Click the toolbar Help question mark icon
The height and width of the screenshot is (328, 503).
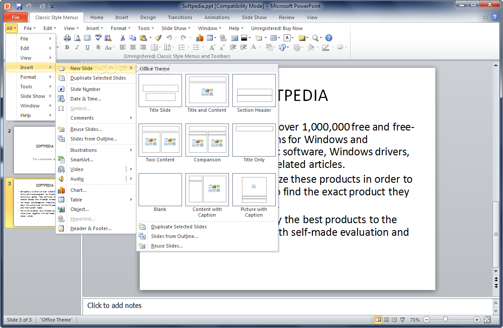click(x=328, y=38)
